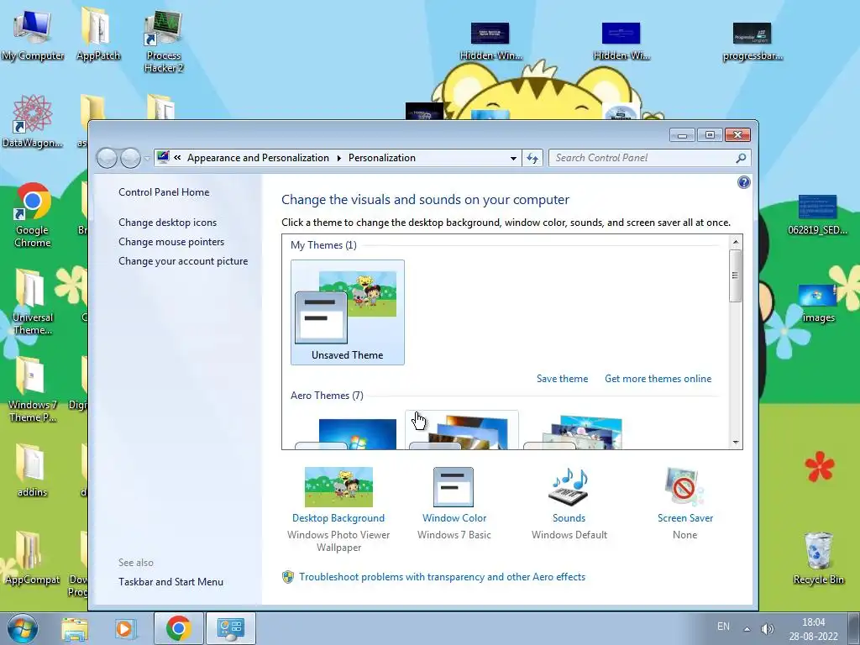Click the Screen Saver icon
860x645 pixels.
pos(684,487)
